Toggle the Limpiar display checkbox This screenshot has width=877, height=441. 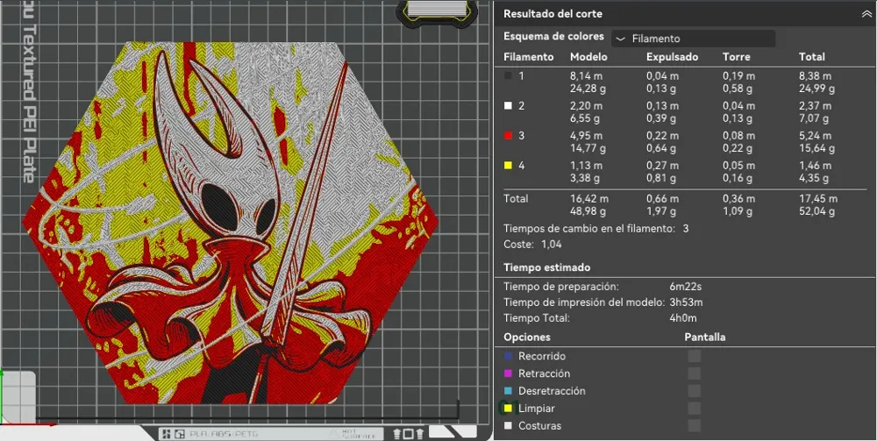click(x=694, y=408)
